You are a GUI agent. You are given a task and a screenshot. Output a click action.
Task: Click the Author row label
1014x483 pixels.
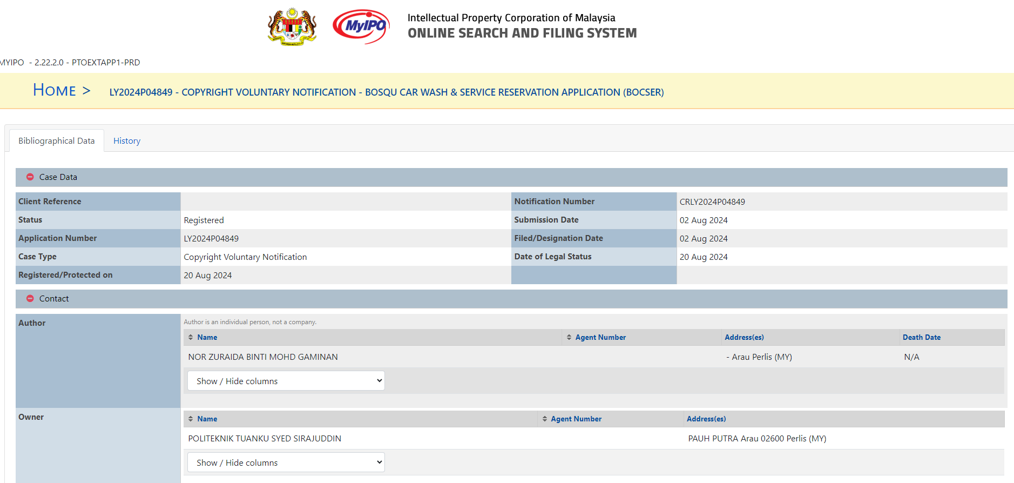click(x=32, y=323)
